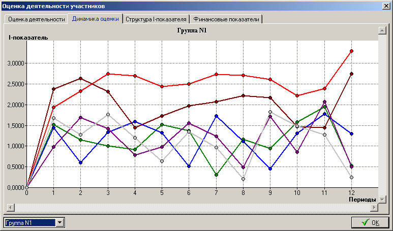Click the purple line's point at period 11
This screenshot has height=231, width=393.
click(x=324, y=102)
